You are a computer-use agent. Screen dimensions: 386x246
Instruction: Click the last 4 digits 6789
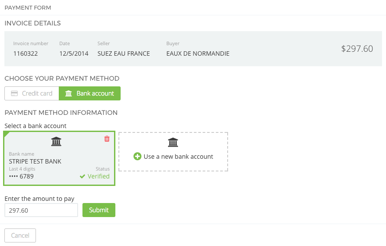pos(26,176)
